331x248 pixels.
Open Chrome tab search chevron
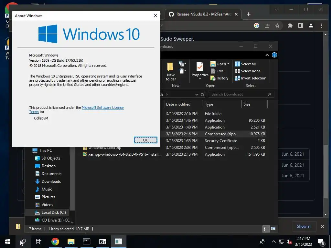[276, 9]
